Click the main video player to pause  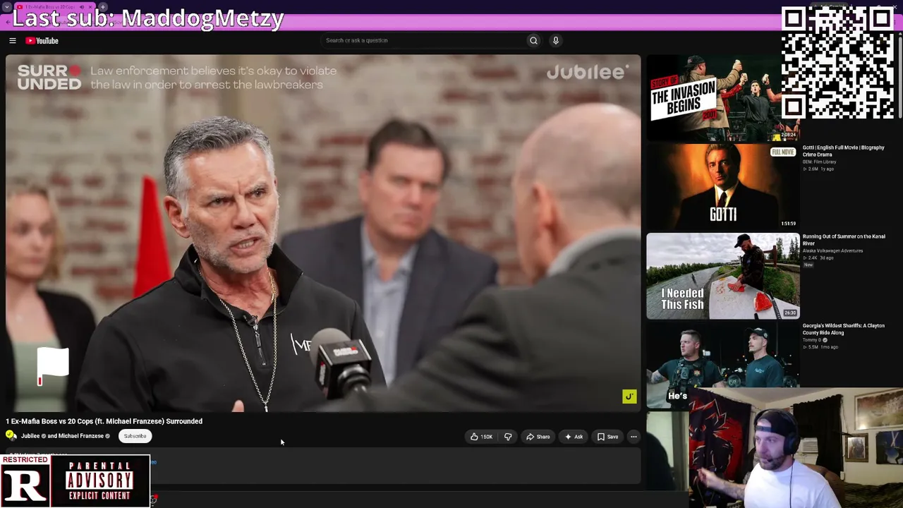[323, 233]
